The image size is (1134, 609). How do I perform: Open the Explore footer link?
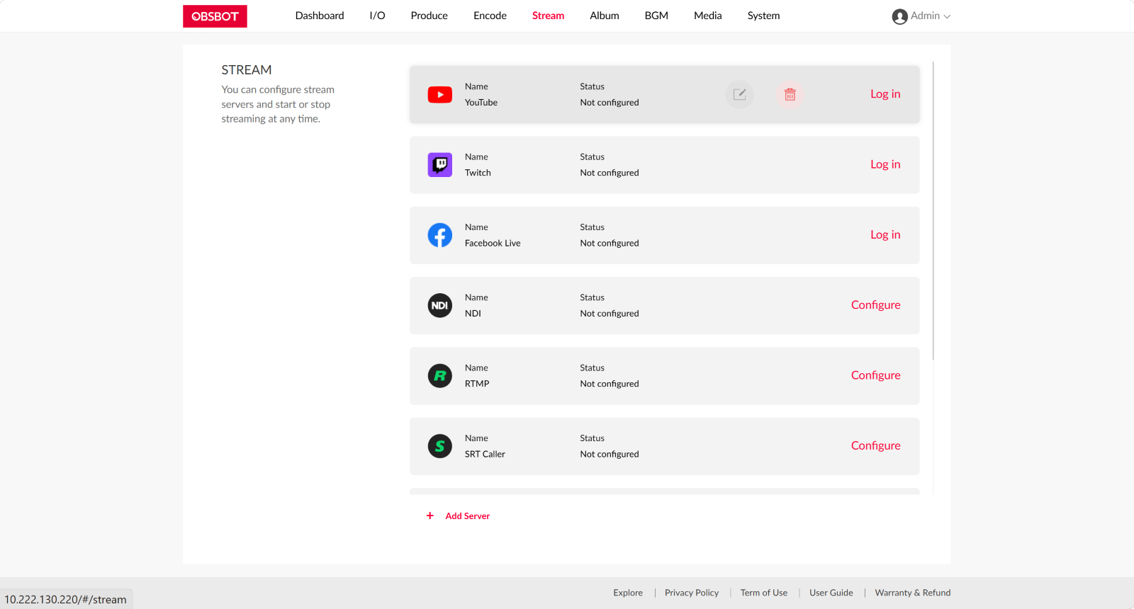(x=628, y=593)
